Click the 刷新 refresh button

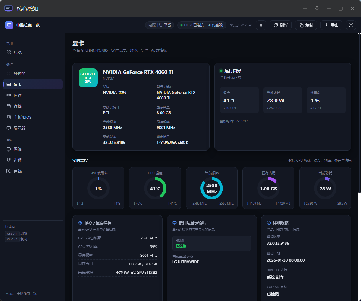pos(281,25)
